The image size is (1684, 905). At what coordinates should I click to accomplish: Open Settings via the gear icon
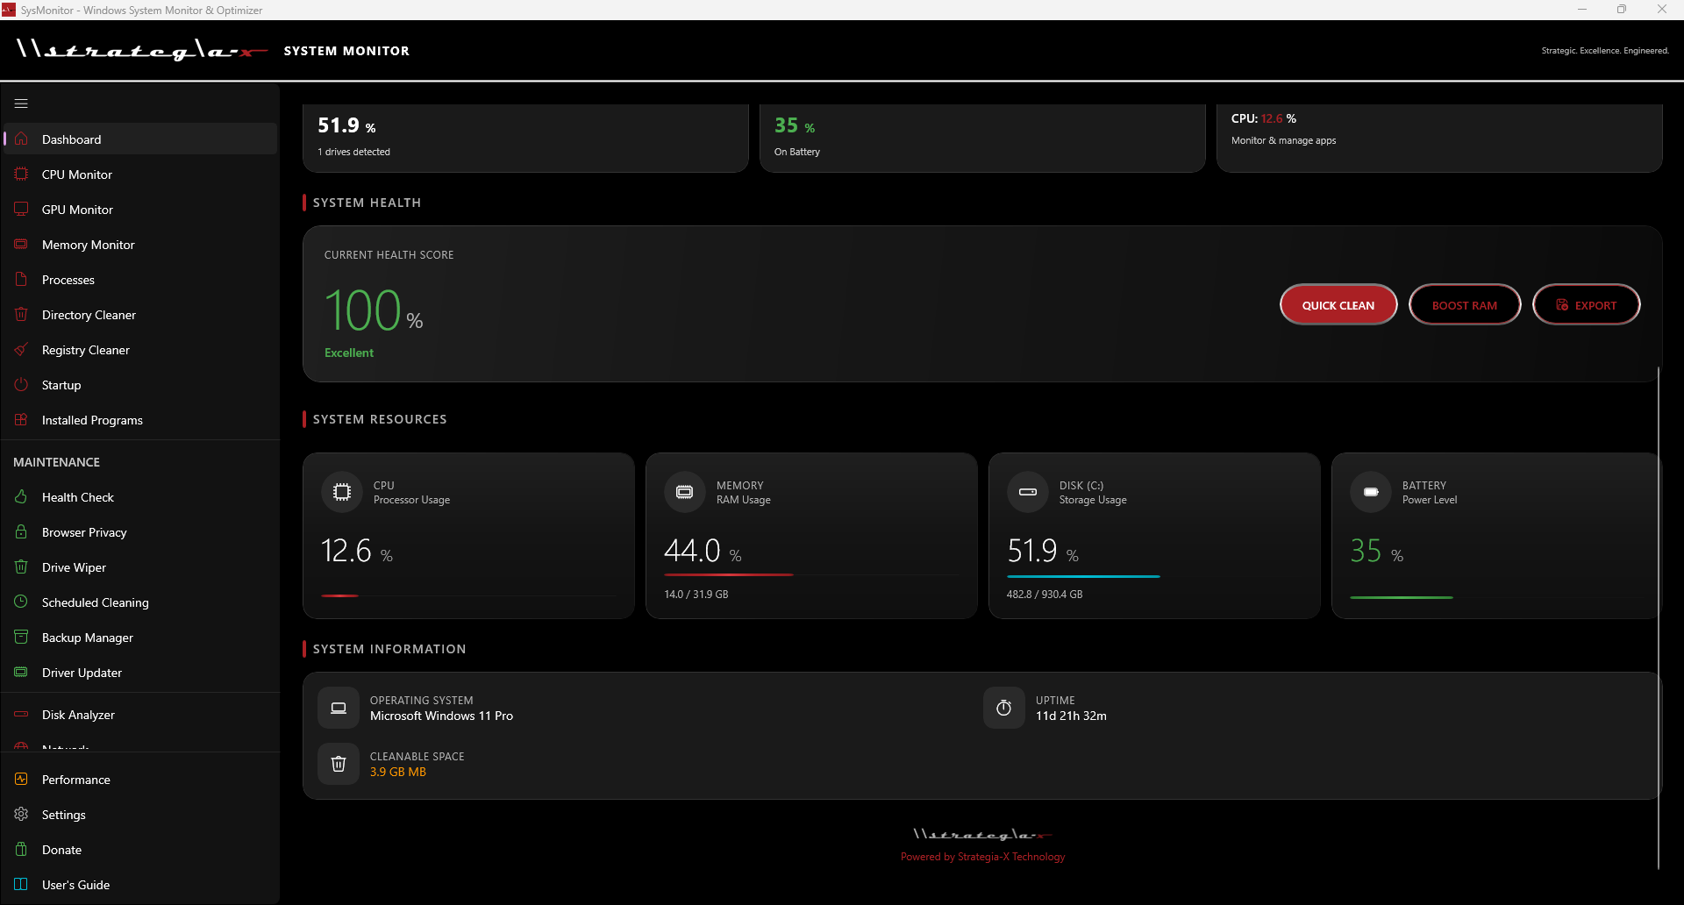click(21, 814)
